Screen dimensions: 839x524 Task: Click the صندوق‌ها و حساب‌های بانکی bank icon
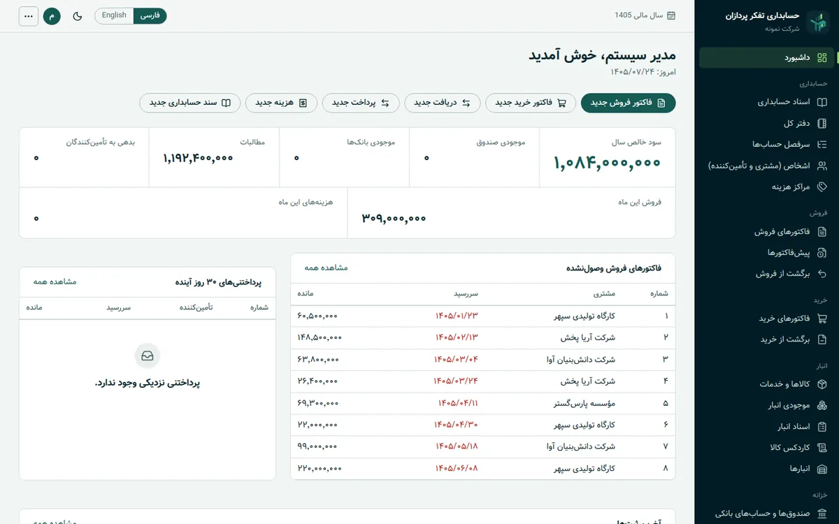click(822, 514)
